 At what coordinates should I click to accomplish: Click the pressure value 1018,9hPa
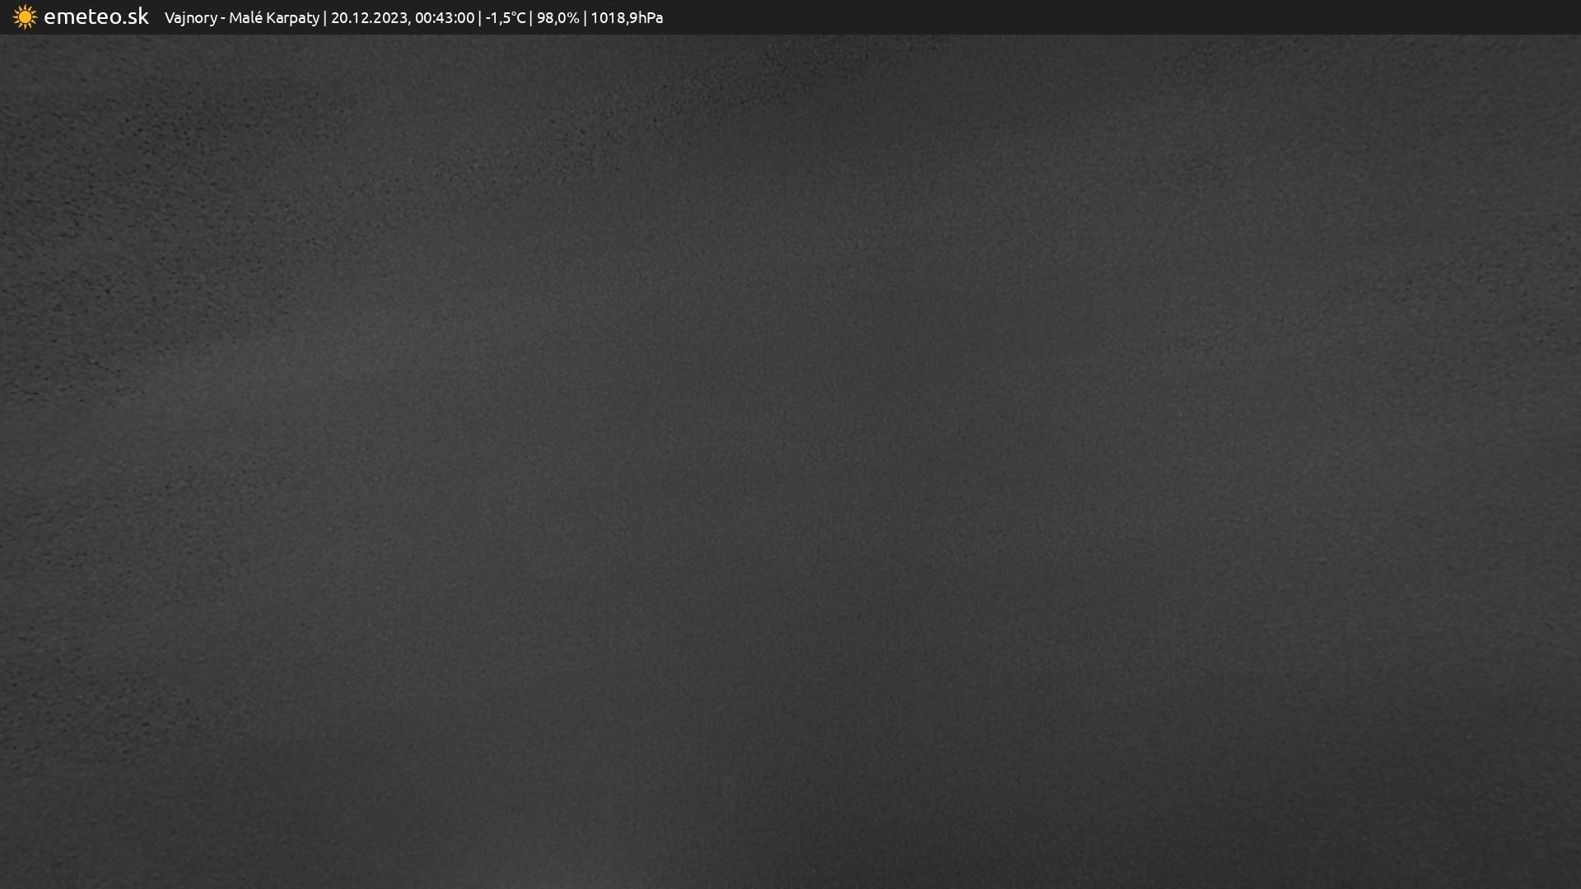tap(627, 17)
